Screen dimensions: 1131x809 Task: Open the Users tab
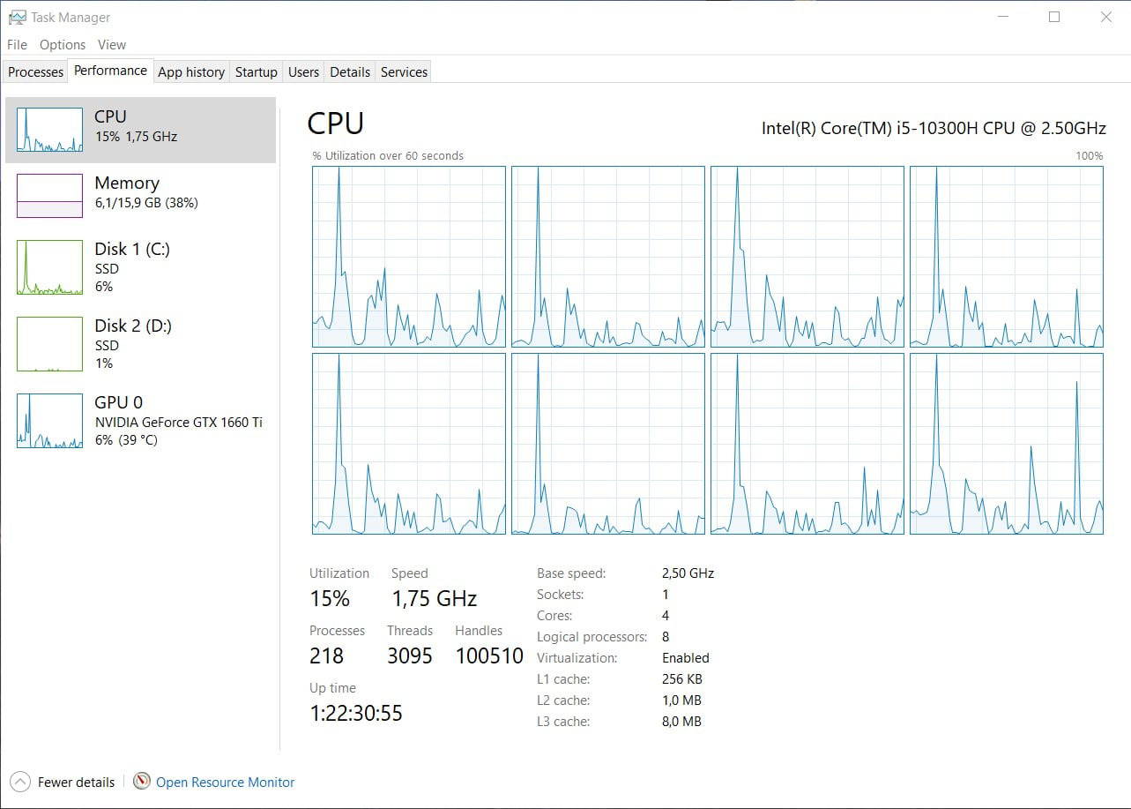303,72
